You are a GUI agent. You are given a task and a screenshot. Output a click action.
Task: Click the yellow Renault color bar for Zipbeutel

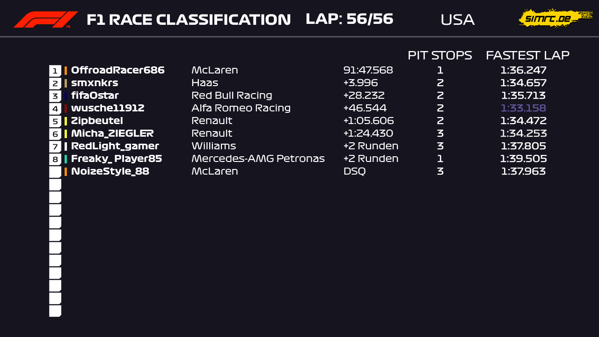pyautogui.click(x=66, y=121)
